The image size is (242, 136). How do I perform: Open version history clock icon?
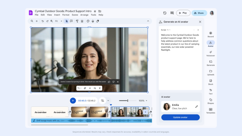coord(165,13)
